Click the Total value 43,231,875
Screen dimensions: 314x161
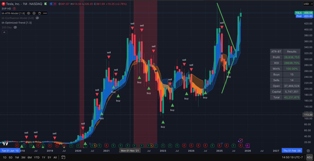click(x=291, y=97)
